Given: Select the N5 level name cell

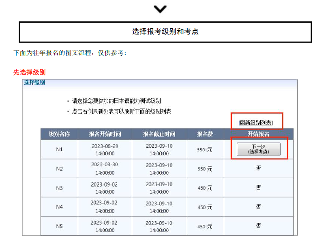Looking at the screenshot, I should point(60,226).
